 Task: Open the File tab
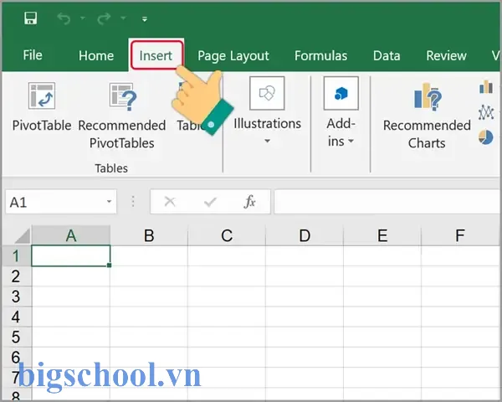33,55
